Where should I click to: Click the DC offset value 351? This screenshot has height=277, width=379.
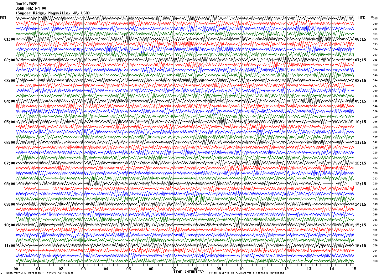tap(375, 230)
